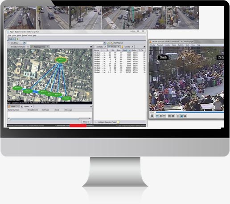The image size is (230, 204).
Task: Close the Details tab
Action: click(x=105, y=47)
